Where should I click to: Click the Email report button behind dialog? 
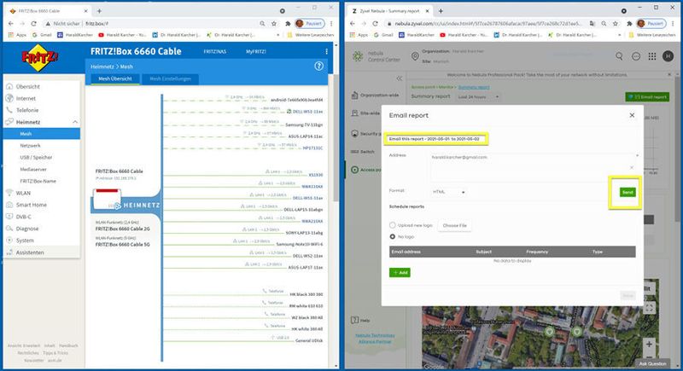pos(647,97)
